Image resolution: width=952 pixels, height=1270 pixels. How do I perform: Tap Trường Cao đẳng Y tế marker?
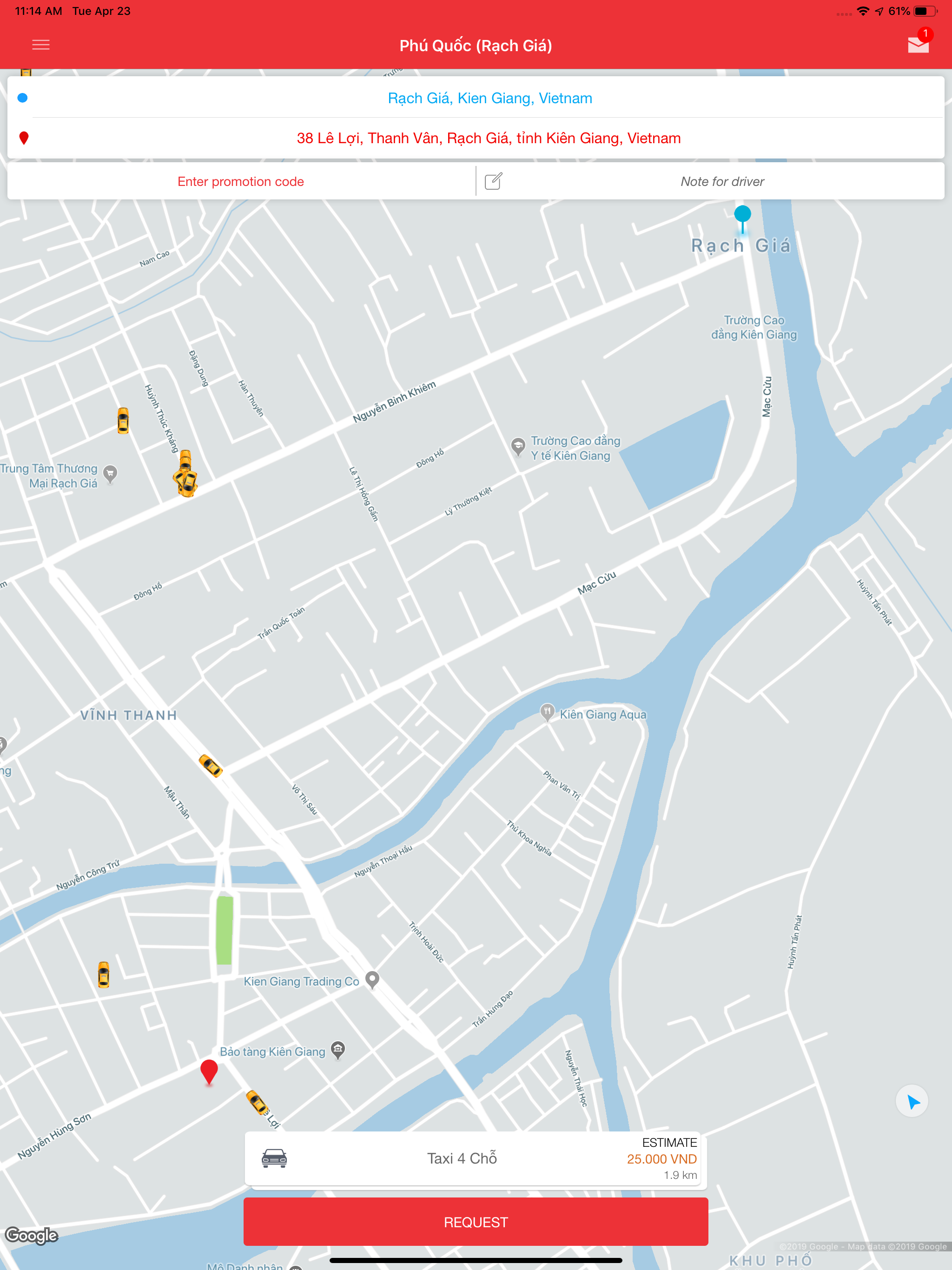point(518,446)
